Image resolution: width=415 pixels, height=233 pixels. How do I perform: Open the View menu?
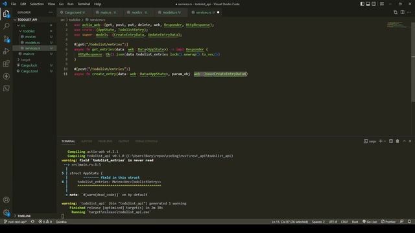[x=51, y=4]
